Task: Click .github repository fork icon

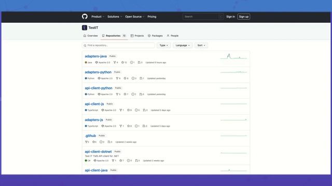Action: 86,142
